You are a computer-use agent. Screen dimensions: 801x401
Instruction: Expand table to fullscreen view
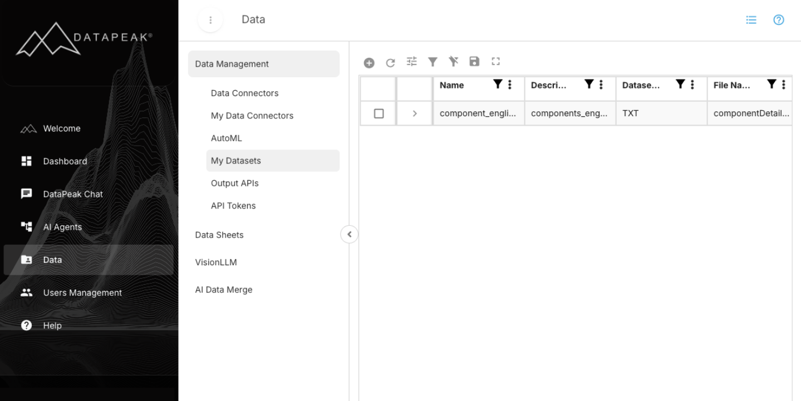coord(495,61)
